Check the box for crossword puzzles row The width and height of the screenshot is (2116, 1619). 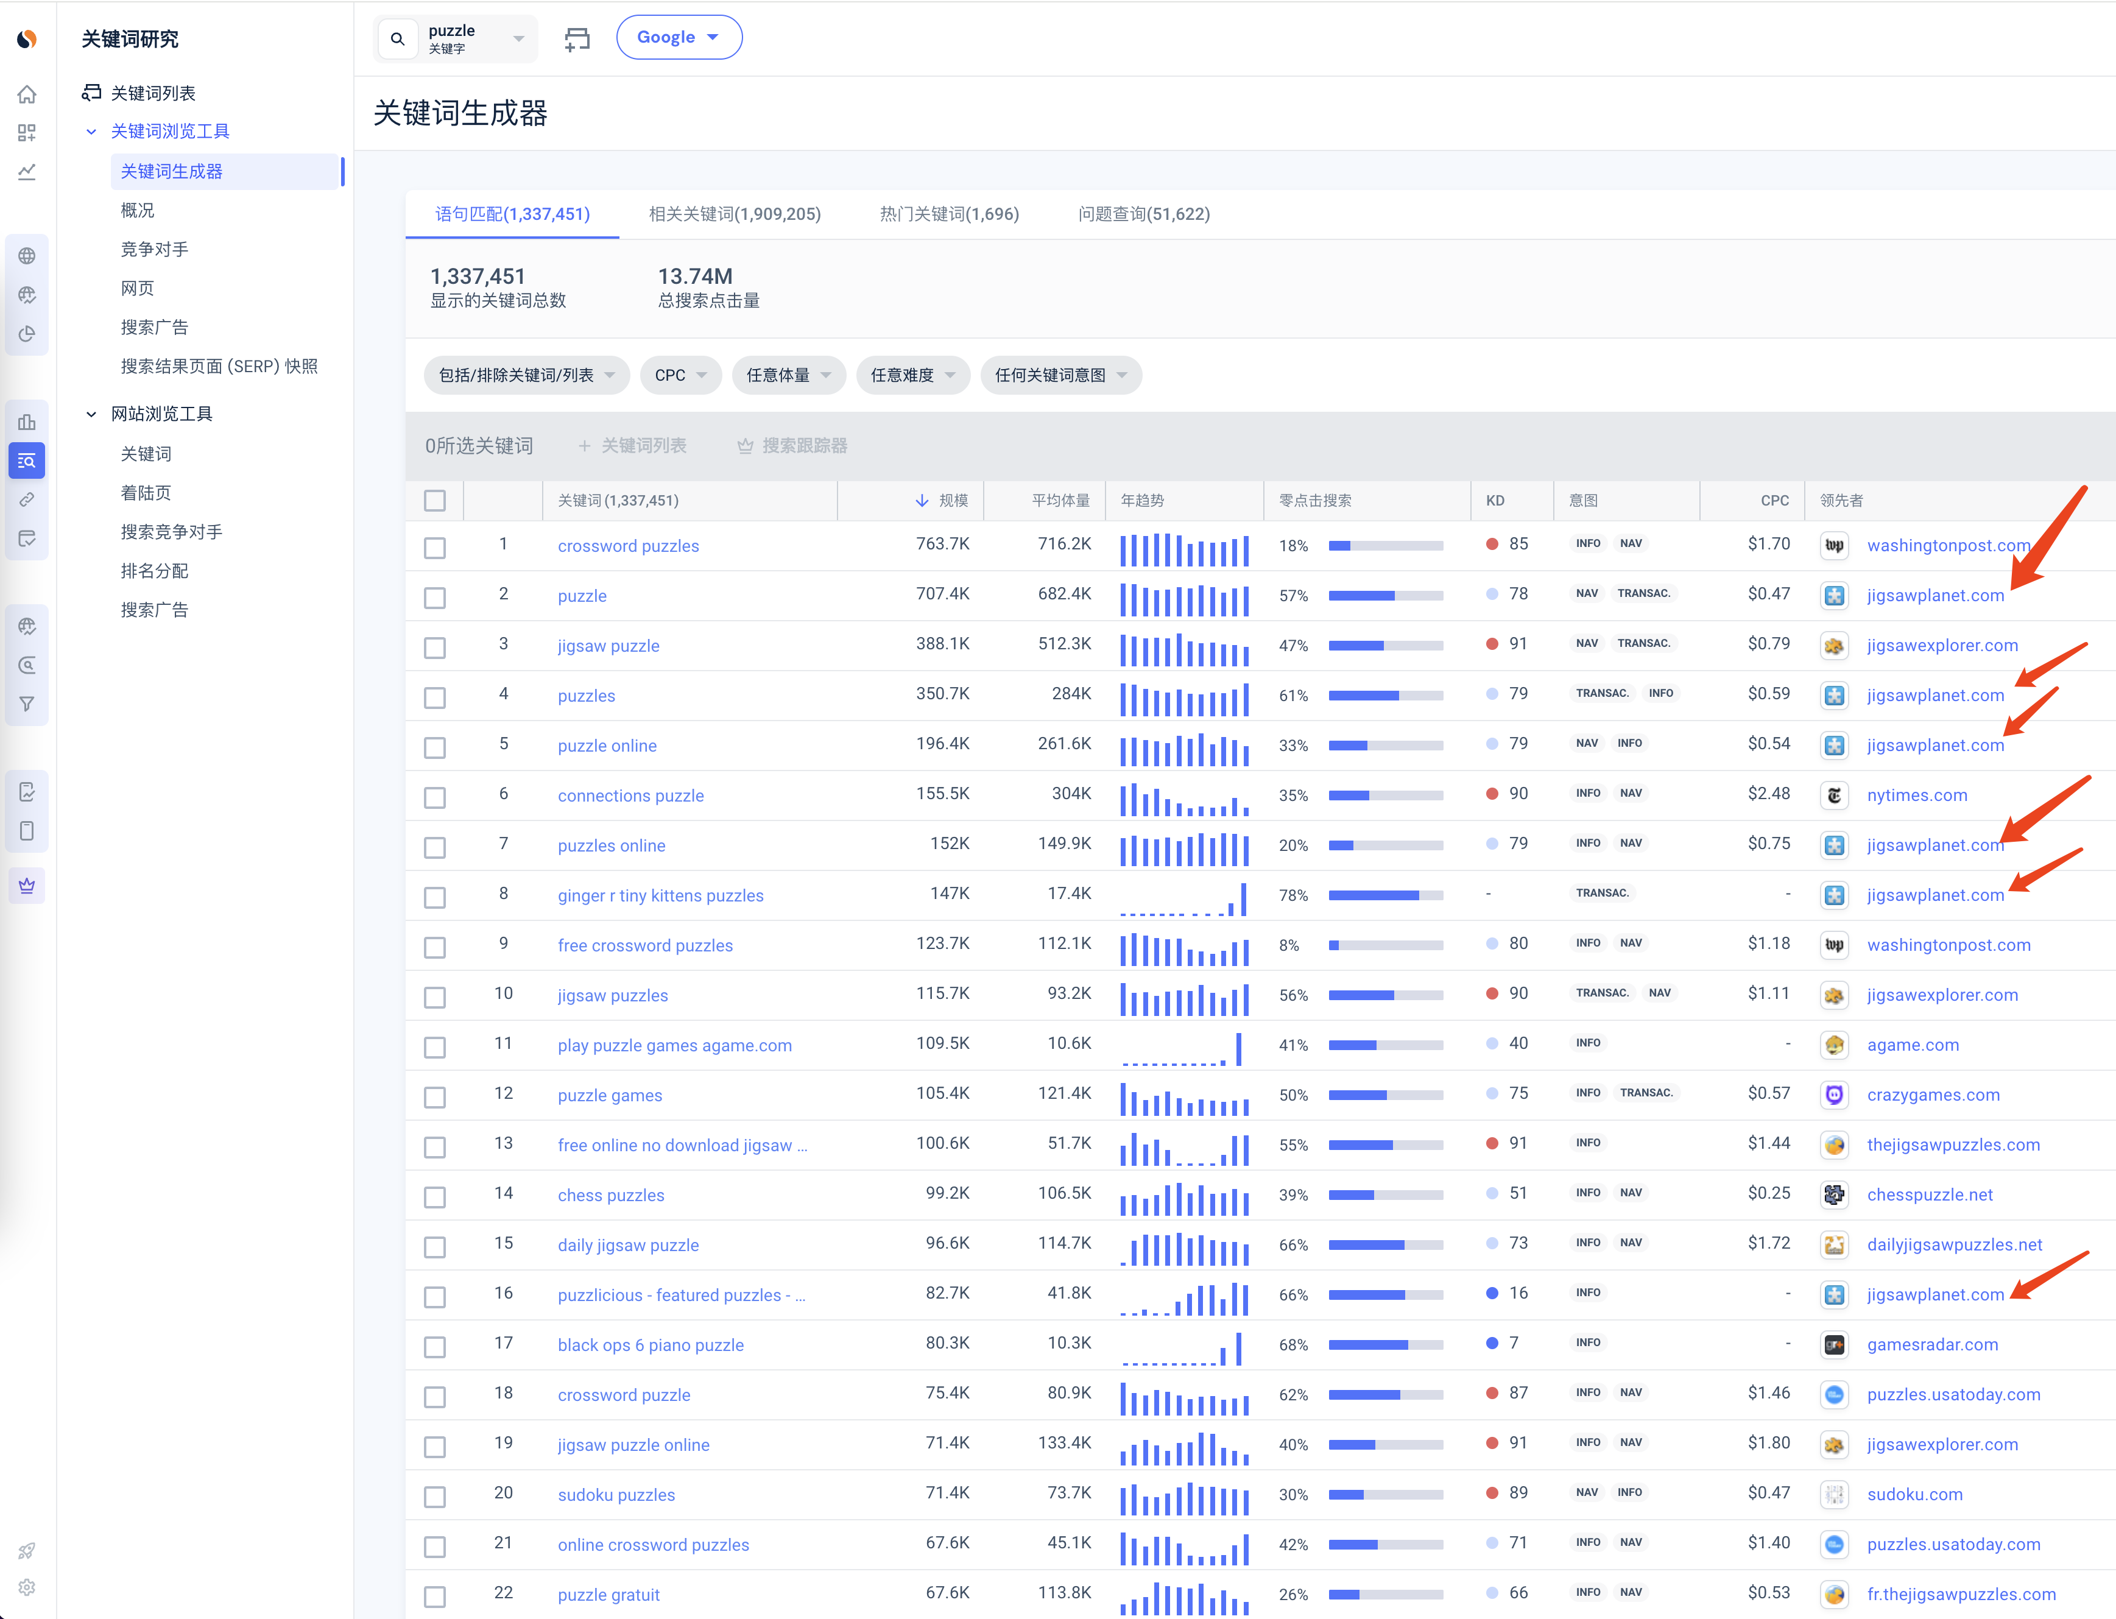pyautogui.click(x=434, y=548)
